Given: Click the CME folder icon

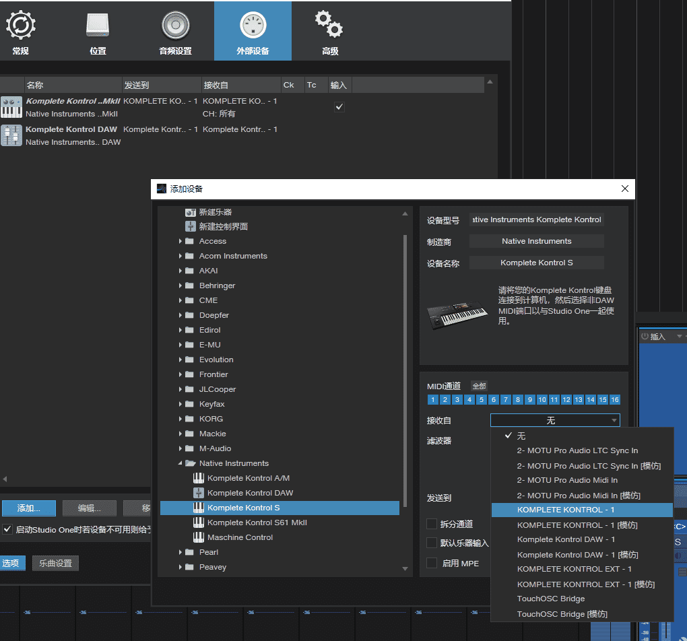Looking at the screenshot, I should [189, 300].
